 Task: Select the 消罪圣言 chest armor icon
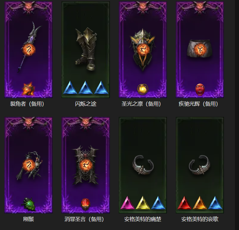coord(86,165)
